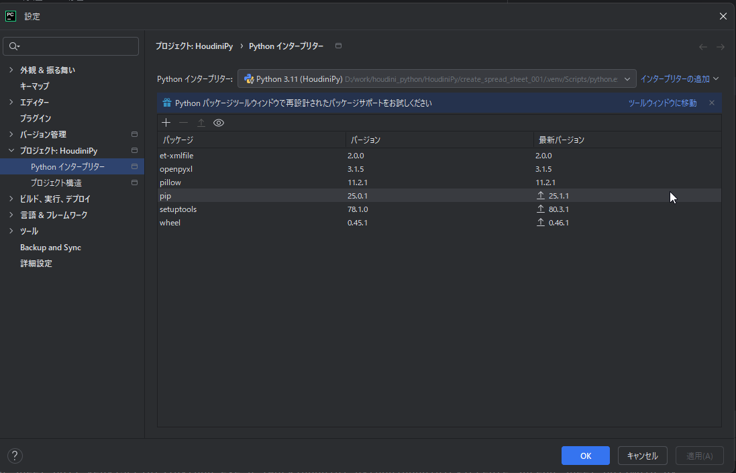Click the upgrade arrow next to pip 25.1.1

[541, 196]
